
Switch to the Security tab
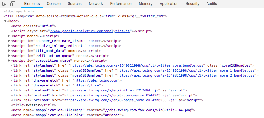point(192,4)
